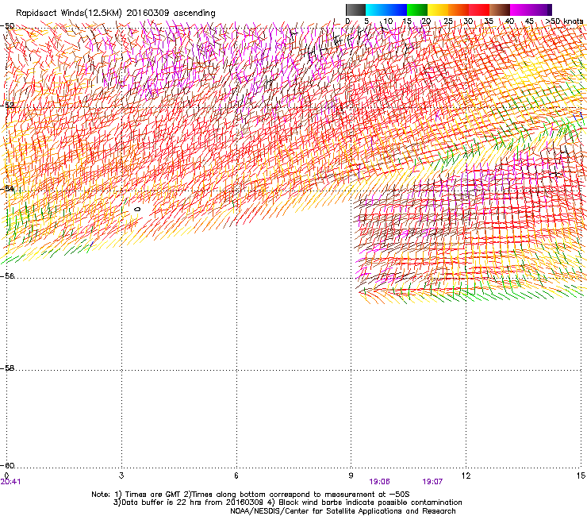The image size is (587, 516).
Task: Click the latitude label '-56'
Action: (x=7, y=275)
